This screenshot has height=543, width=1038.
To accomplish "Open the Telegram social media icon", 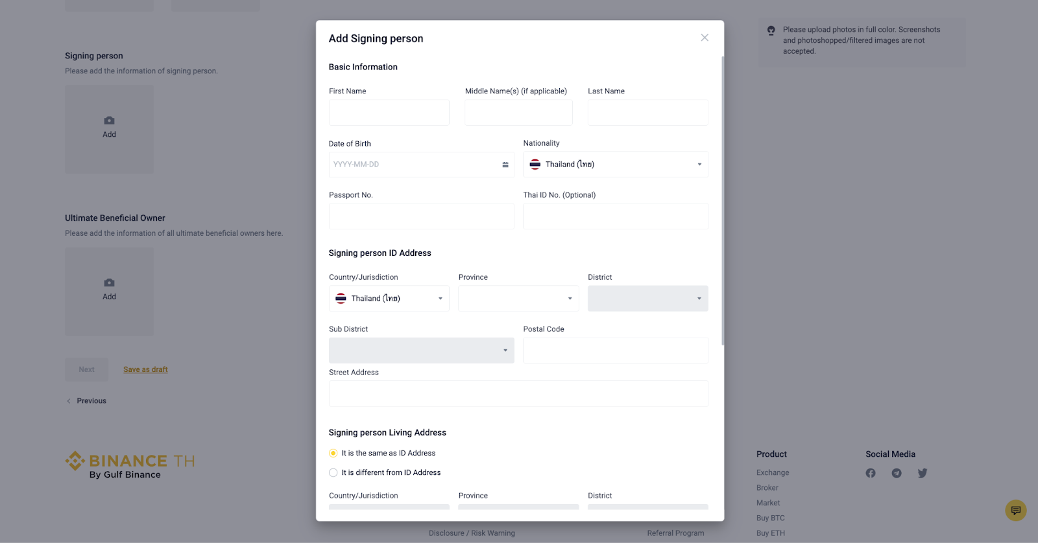I will pyautogui.click(x=897, y=473).
